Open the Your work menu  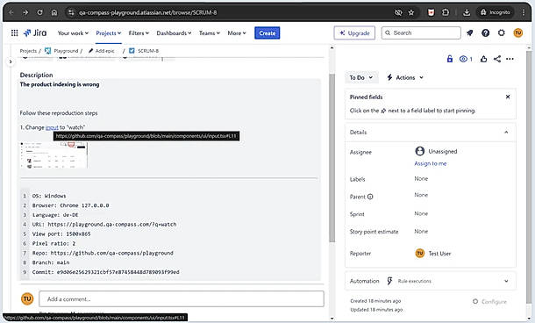coord(73,33)
